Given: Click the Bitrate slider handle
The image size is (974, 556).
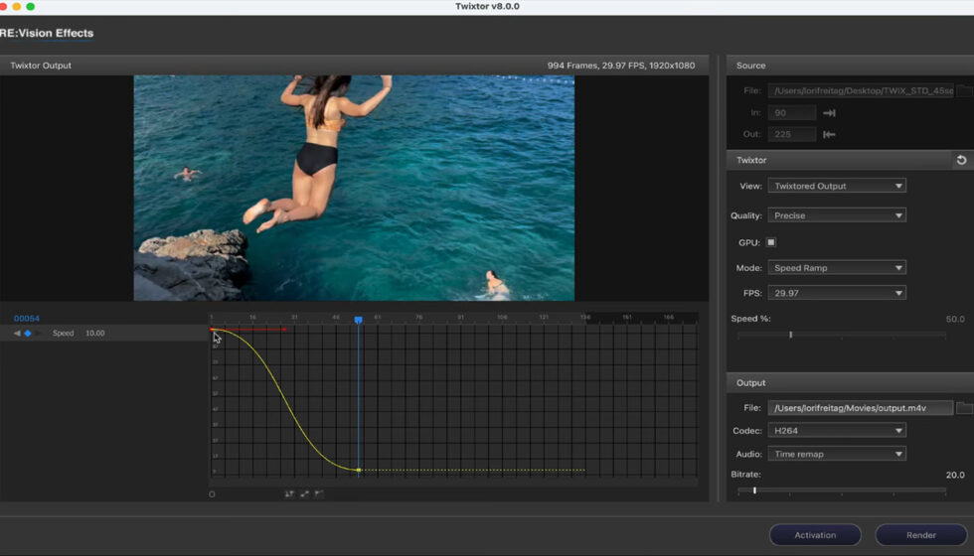Looking at the screenshot, I should point(754,490).
